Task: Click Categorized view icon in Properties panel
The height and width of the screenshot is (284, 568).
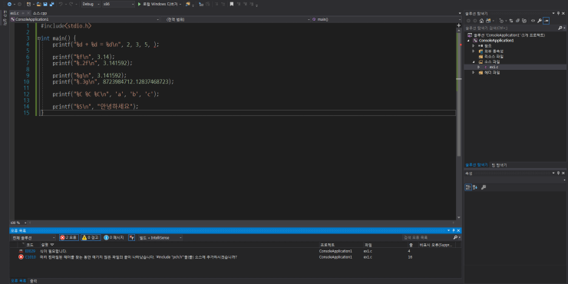Action: 468,187
